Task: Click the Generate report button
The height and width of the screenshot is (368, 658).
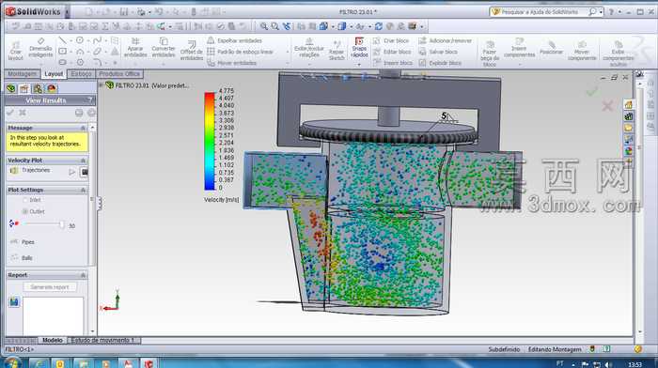Action: pos(50,287)
